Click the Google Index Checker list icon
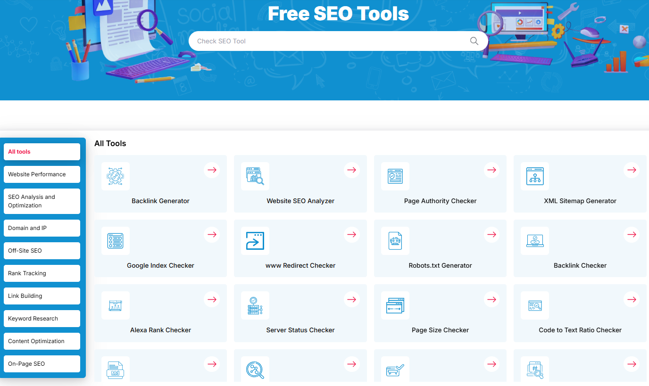649x386 pixels. pos(116,241)
